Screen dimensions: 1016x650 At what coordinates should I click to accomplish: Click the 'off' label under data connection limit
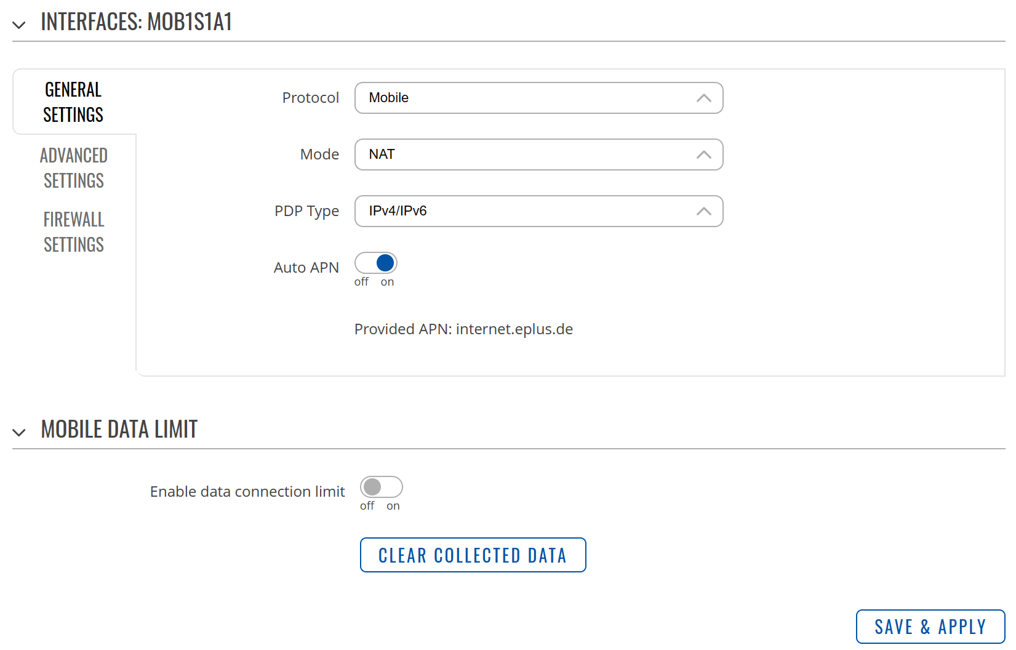click(367, 505)
